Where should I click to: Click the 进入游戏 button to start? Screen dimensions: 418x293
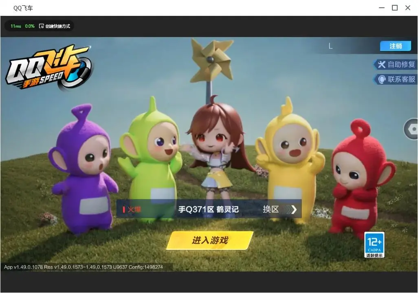click(210, 240)
